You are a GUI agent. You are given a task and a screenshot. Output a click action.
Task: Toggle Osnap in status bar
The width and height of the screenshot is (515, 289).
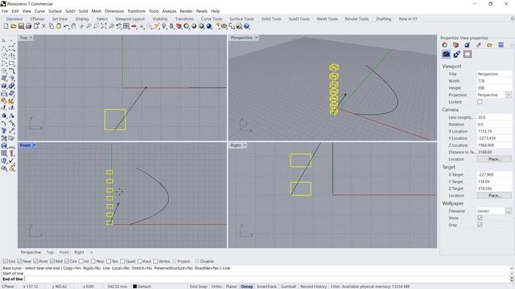pos(247,287)
